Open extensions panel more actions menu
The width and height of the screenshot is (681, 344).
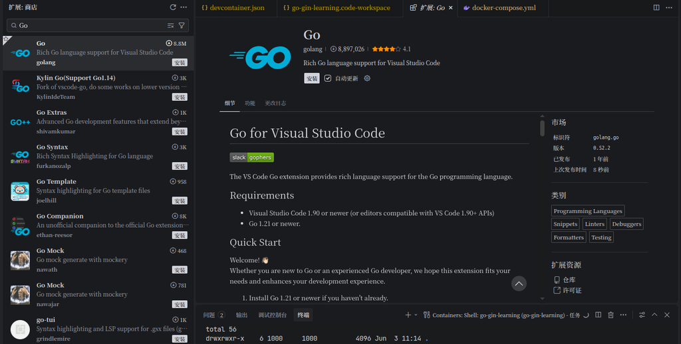click(184, 7)
